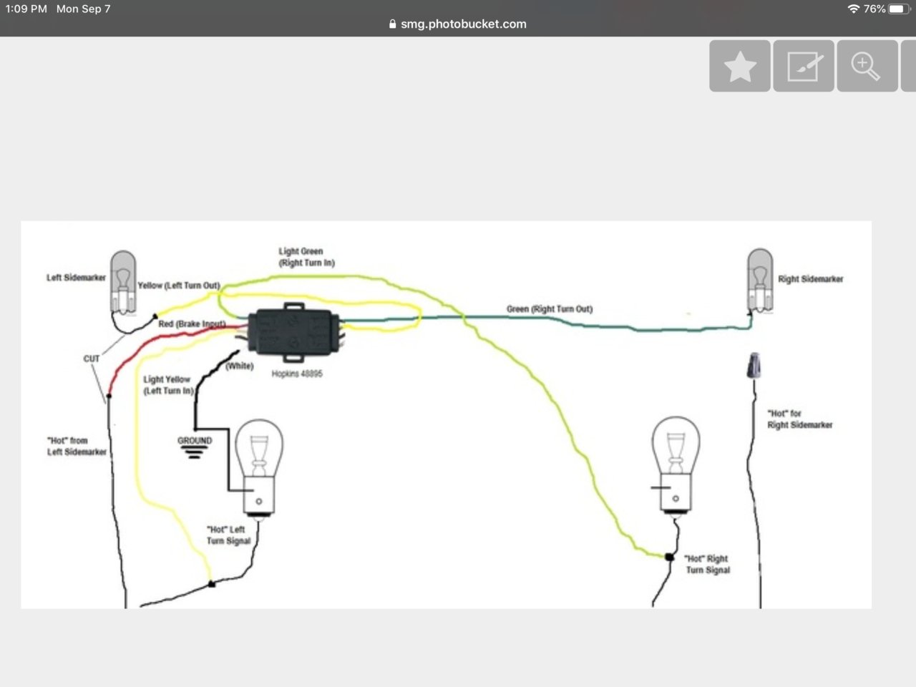Tap the lock icon beside URL
The image size is (916, 687).
click(392, 24)
